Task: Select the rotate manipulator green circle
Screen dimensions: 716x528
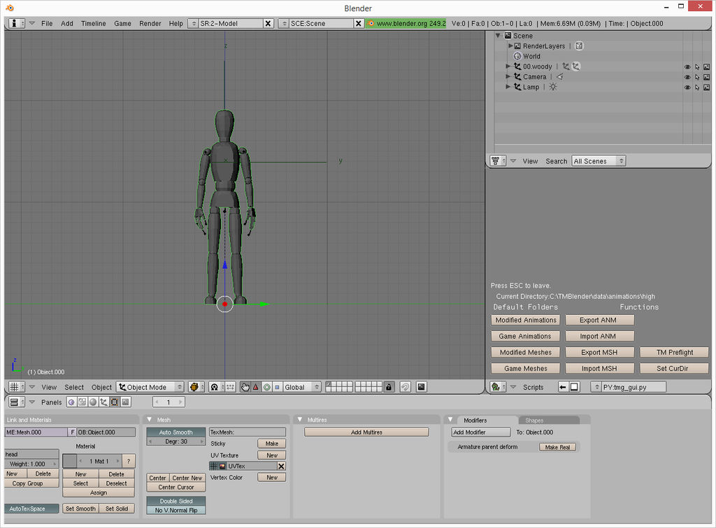Action: click(x=266, y=387)
